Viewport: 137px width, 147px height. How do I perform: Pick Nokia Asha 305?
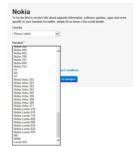(35, 93)
